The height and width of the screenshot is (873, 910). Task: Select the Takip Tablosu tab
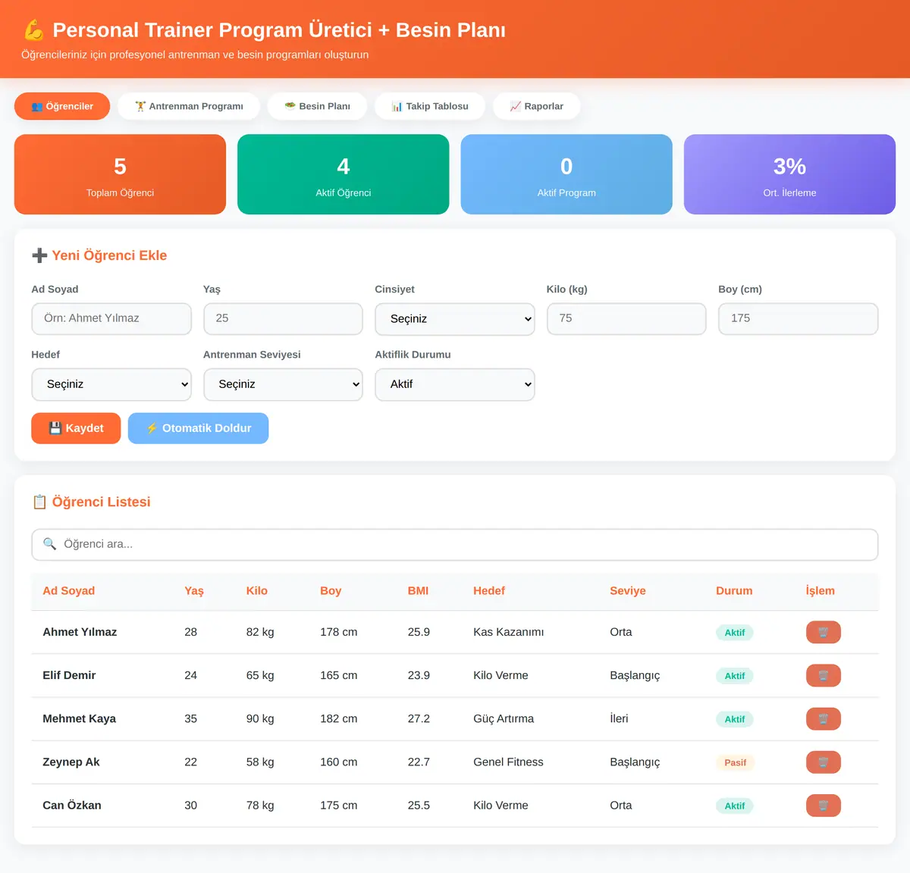pos(430,106)
